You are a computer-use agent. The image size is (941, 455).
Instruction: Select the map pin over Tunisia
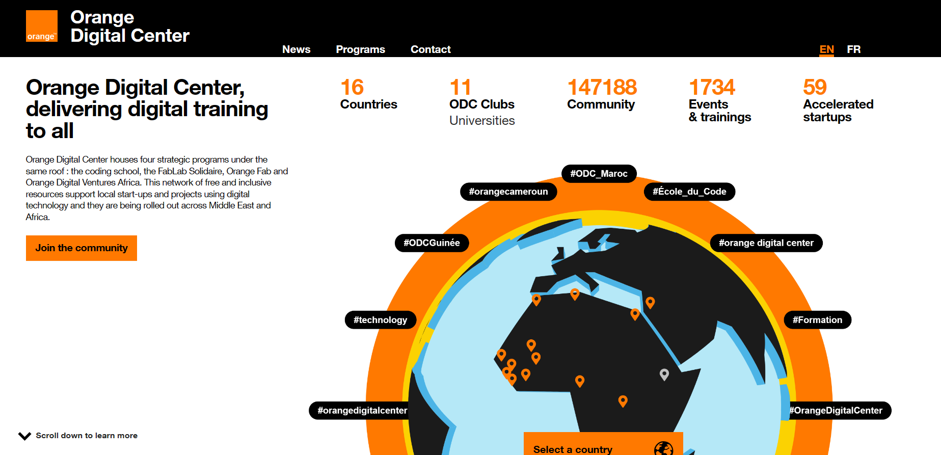tap(575, 294)
